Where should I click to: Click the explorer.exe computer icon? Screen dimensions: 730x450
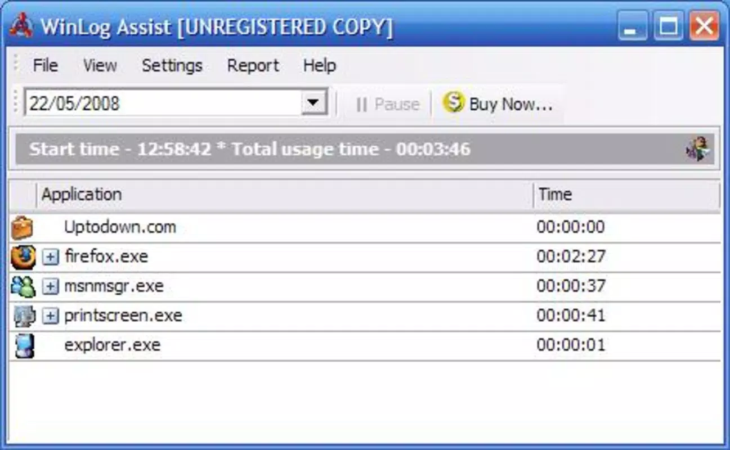24,345
